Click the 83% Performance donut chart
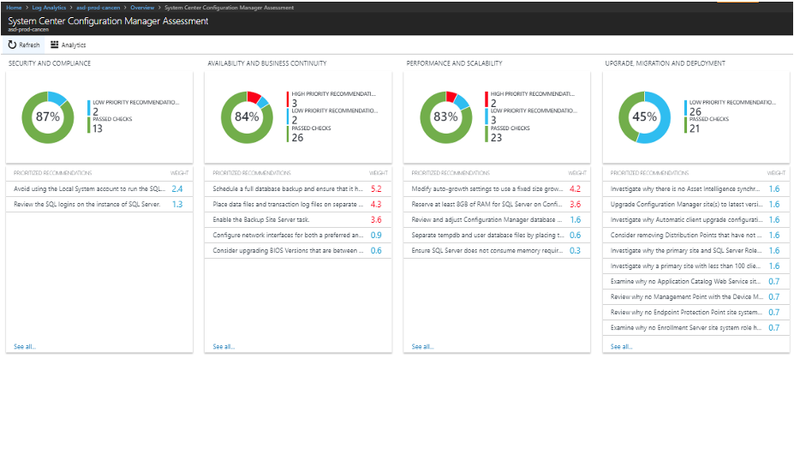This screenshot has width=794, height=466. [x=445, y=117]
